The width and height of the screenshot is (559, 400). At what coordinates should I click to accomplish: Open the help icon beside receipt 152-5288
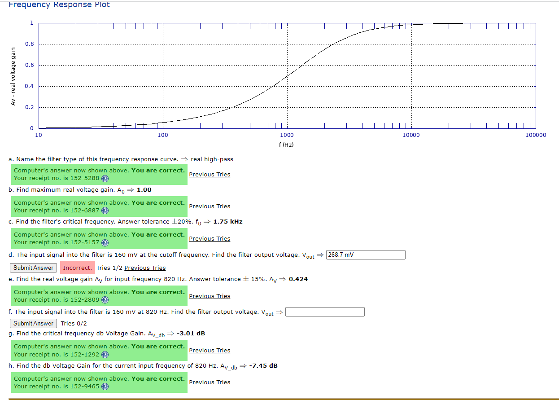105,178
